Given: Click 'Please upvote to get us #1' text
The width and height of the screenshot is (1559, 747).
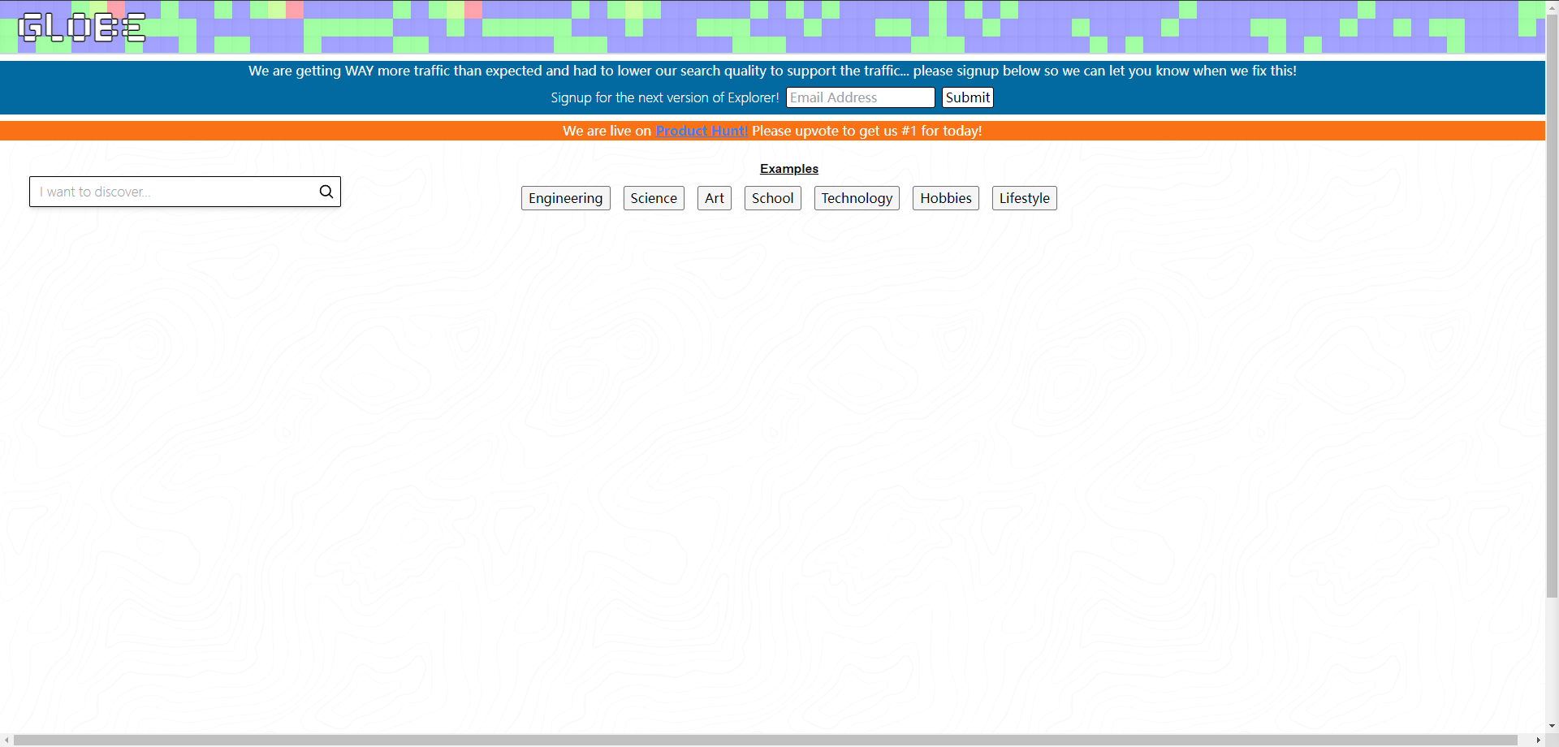Looking at the screenshot, I should pyautogui.click(x=834, y=131).
